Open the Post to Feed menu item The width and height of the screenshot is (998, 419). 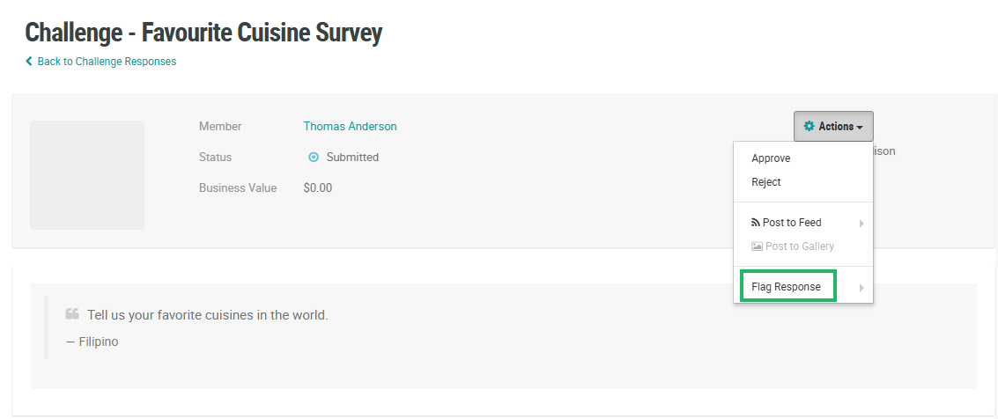[x=792, y=223]
